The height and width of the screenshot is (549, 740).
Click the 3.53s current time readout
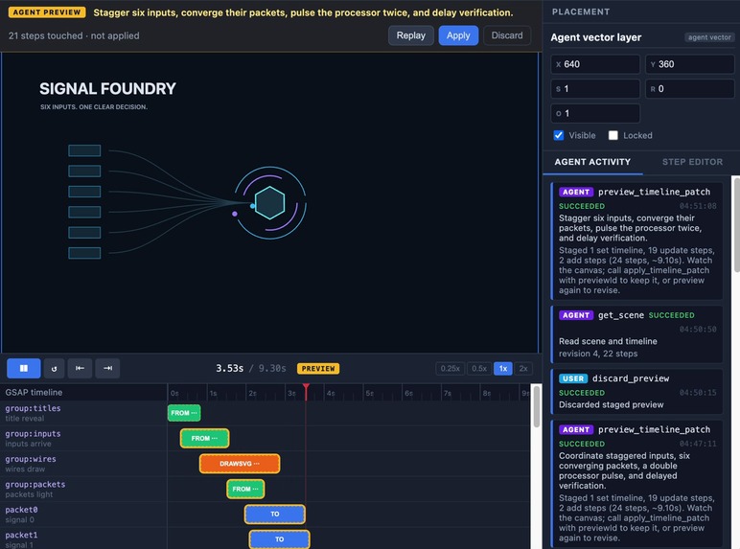[229, 368]
